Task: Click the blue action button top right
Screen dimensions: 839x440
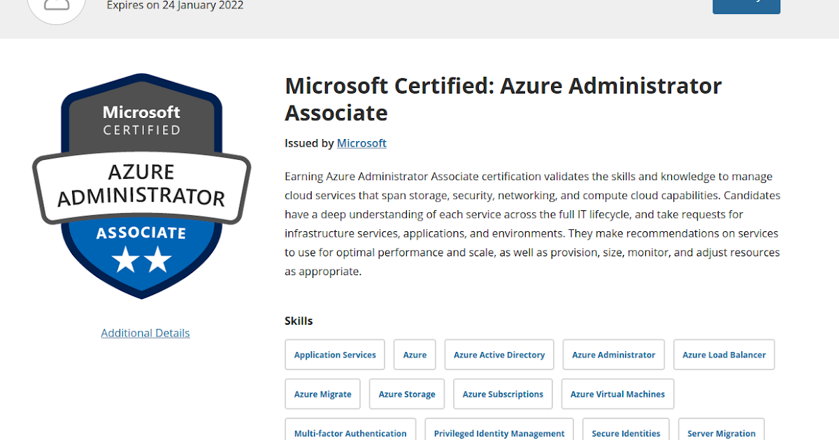Action: pos(746,6)
